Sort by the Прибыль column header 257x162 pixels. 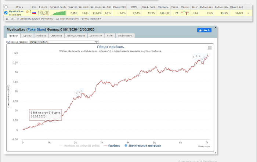pyautogui.click(x=163, y=7)
